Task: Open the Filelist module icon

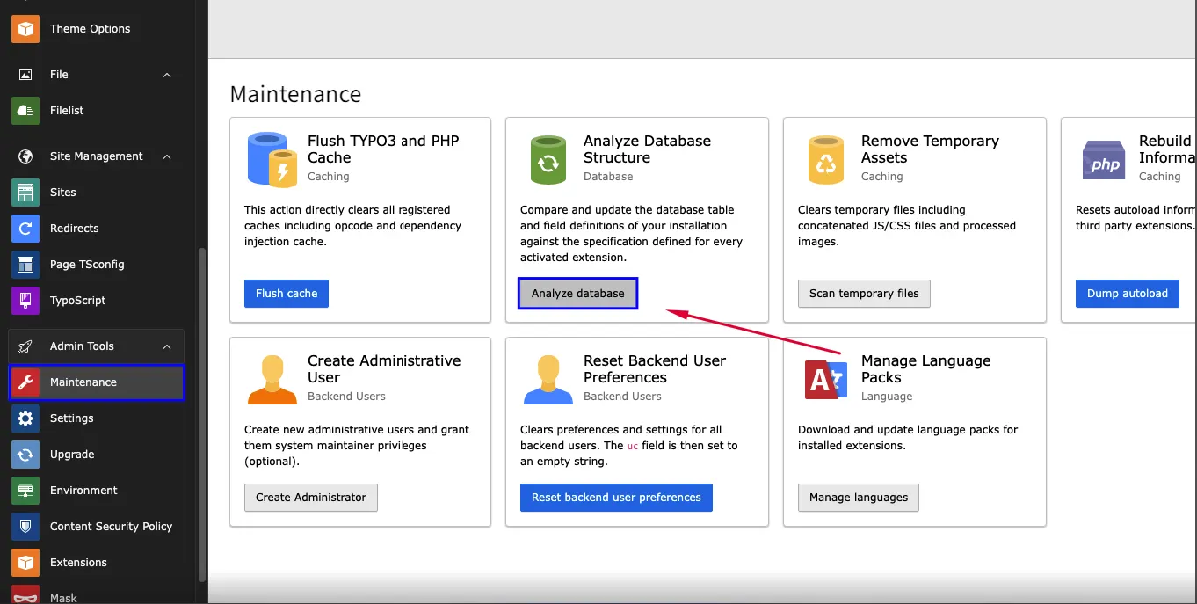Action: pos(25,111)
